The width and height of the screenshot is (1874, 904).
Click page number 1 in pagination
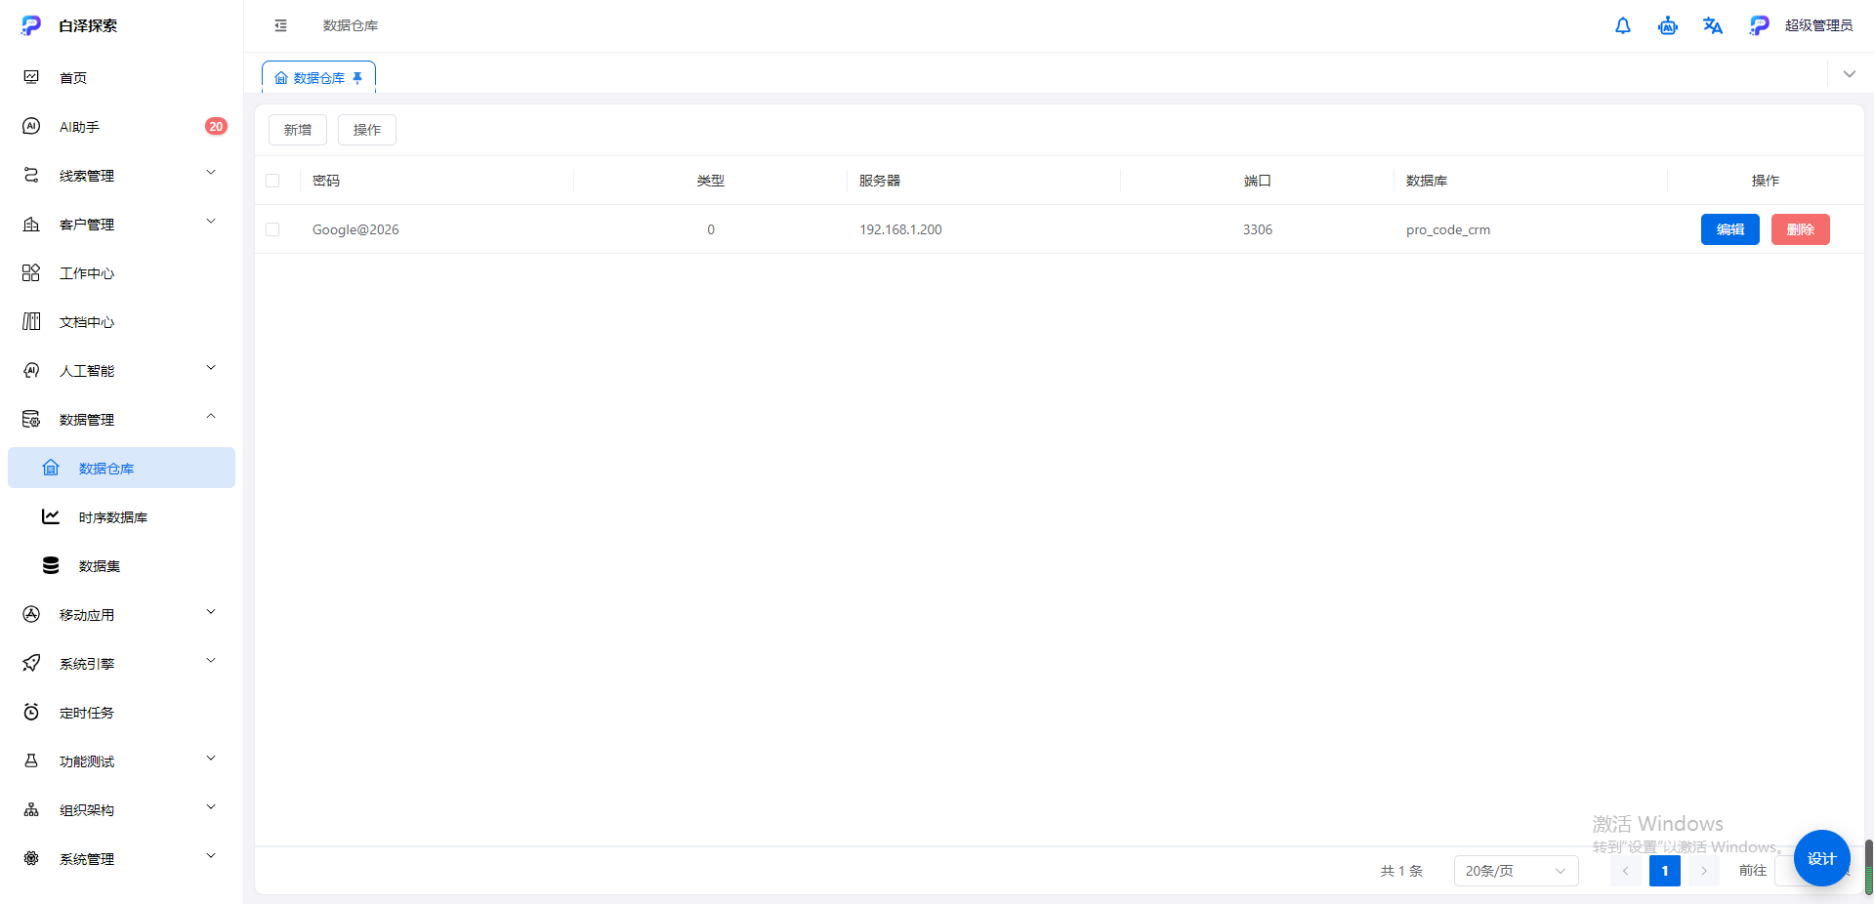[x=1664, y=871]
